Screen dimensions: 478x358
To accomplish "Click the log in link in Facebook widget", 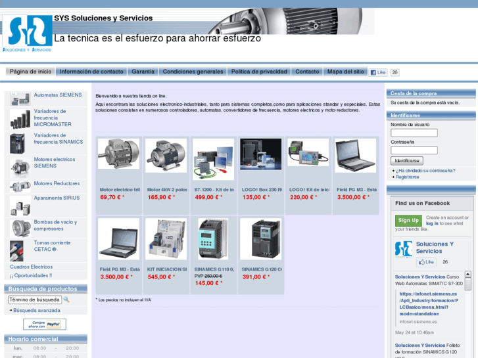I will (432, 223).
